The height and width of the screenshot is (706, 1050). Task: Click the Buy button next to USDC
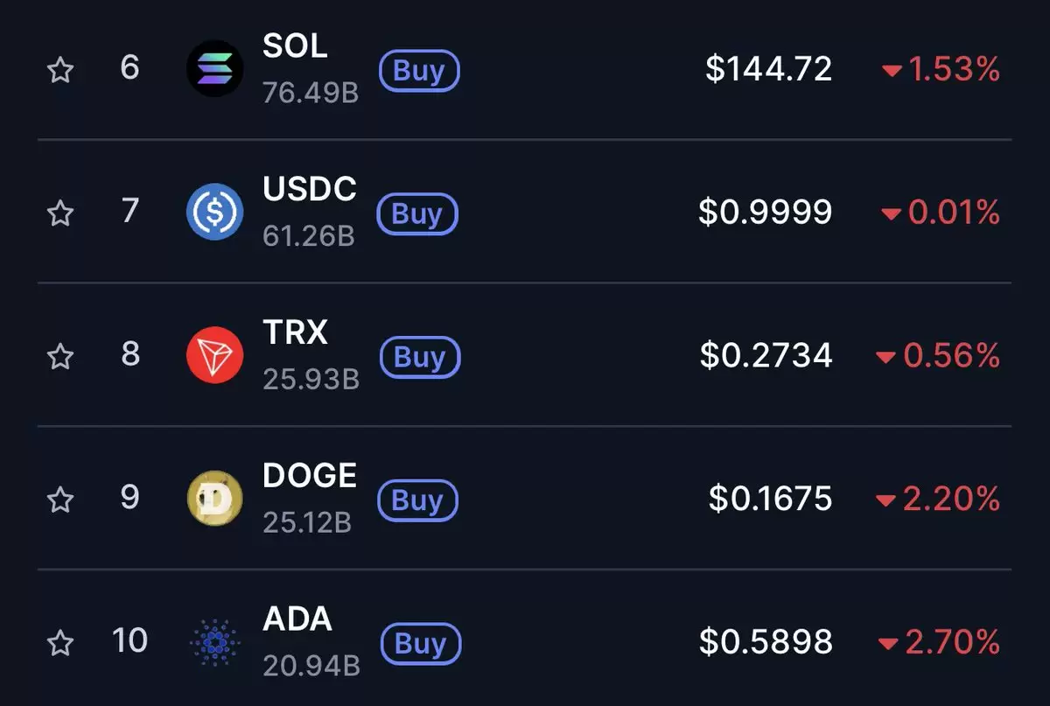417,214
